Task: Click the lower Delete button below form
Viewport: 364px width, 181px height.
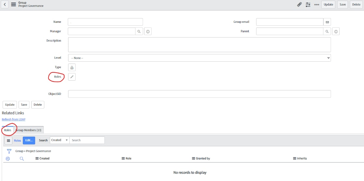Action: click(x=37, y=105)
